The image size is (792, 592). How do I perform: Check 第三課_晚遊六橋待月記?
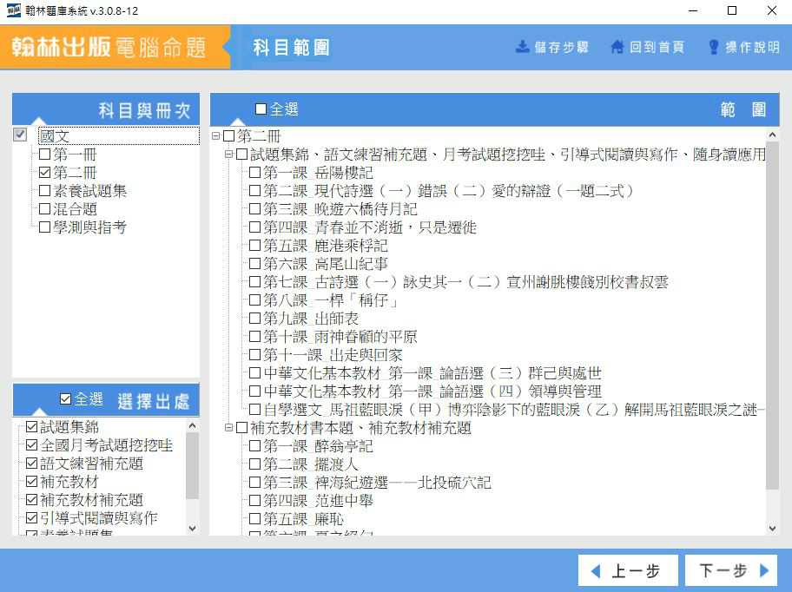(x=255, y=209)
